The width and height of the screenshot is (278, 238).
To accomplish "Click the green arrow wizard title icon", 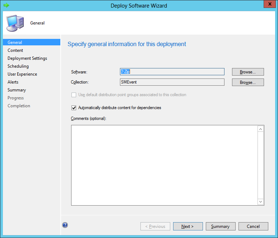I will pyautogui.click(x=6, y=5).
